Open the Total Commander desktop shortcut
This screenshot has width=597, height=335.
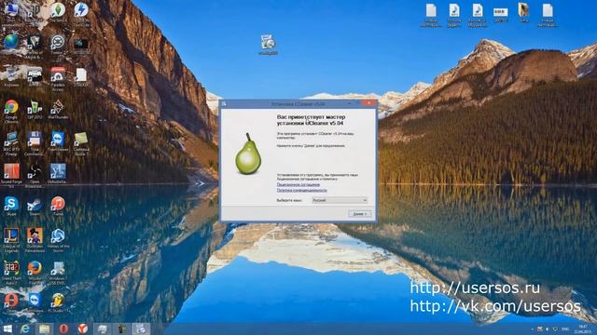[35, 143]
